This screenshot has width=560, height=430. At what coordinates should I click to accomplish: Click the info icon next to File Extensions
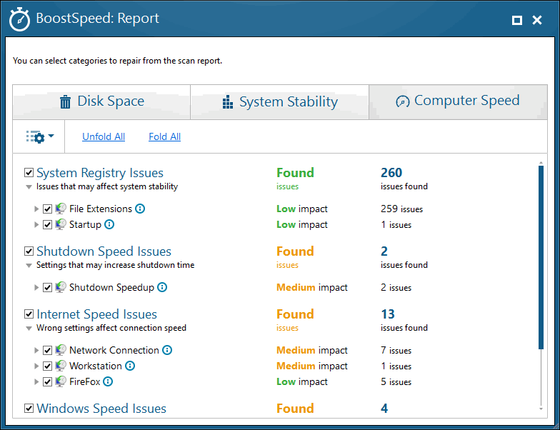140,209
